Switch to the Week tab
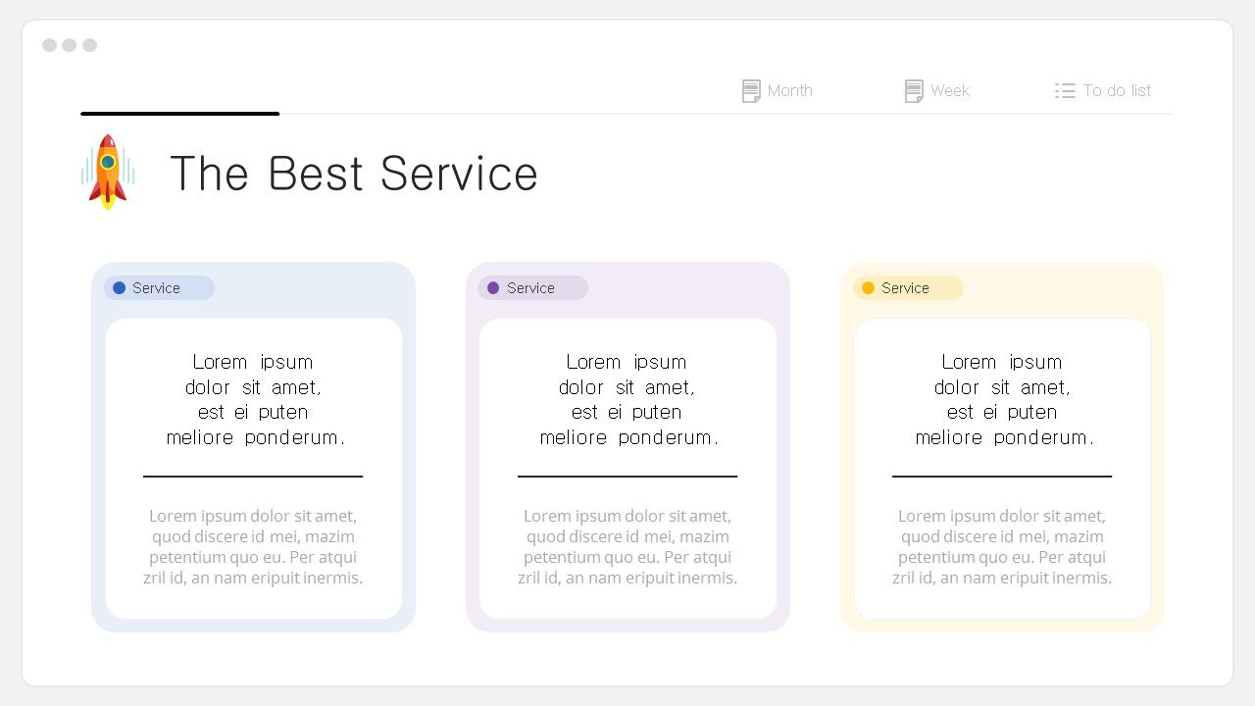 (949, 91)
